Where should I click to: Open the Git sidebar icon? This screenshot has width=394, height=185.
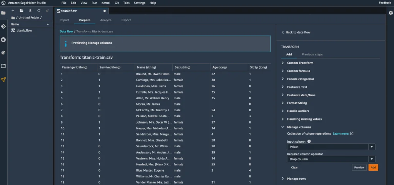[x=3, y=27]
